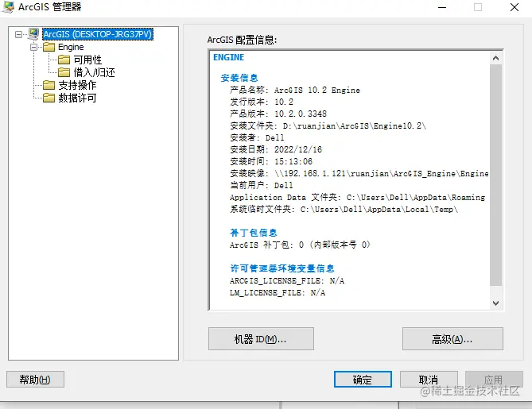Click the ArcGIS computer icon in tree root
The height and width of the screenshot is (409, 532).
pyautogui.click(x=33, y=34)
